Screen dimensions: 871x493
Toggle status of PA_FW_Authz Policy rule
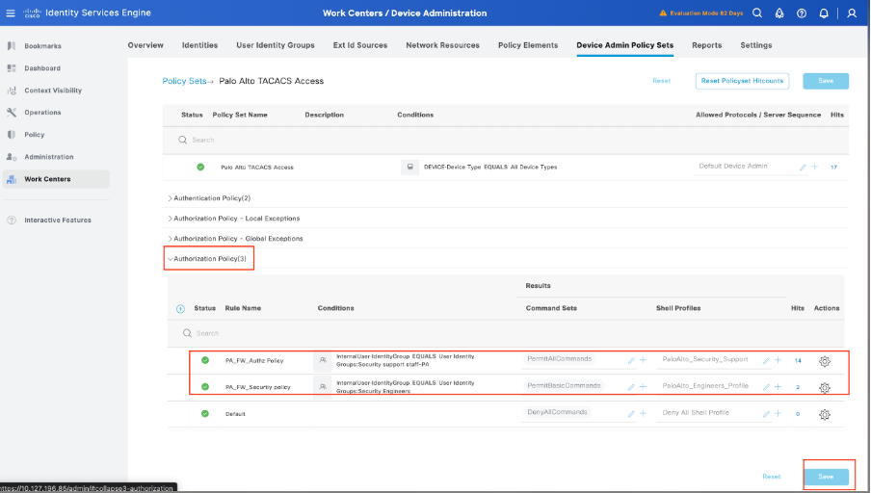click(x=205, y=360)
